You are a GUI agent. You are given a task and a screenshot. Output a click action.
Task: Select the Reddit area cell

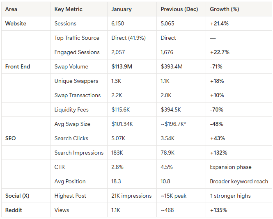pyautogui.click(x=14, y=210)
